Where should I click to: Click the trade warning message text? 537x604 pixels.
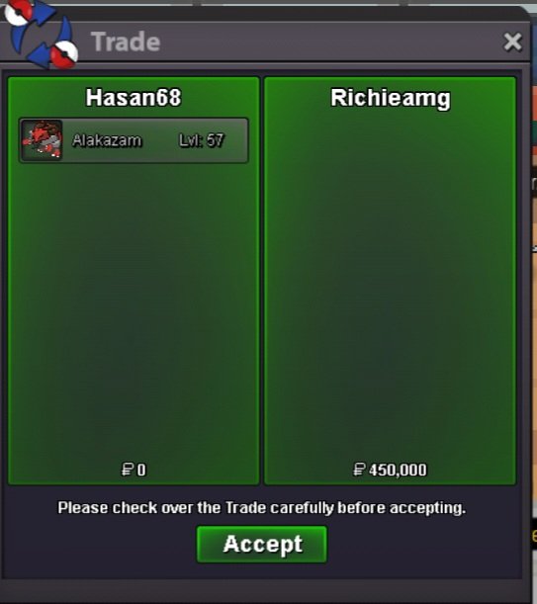[x=262, y=508]
